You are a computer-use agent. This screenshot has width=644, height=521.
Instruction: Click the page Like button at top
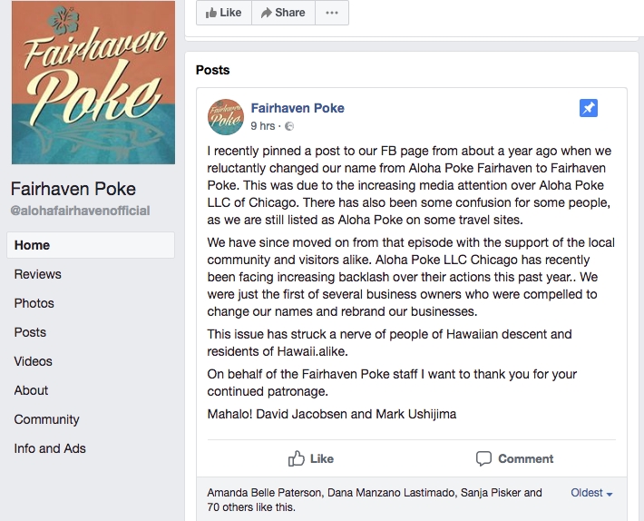pyautogui.click(x=223, y=13)
